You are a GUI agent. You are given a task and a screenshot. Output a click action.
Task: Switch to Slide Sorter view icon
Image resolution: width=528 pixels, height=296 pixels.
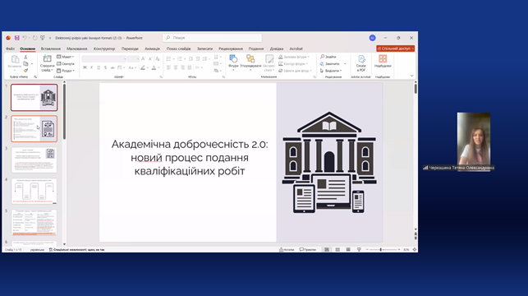[x=337, y=249]
